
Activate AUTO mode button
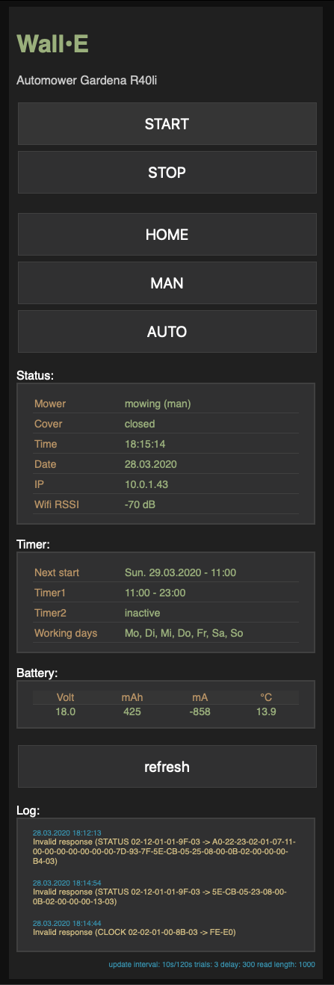[167, 332]
